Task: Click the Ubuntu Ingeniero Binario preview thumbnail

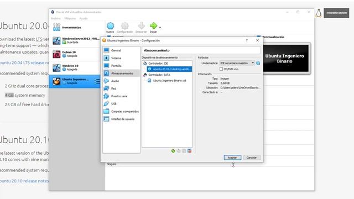Action: click(285, 59)
